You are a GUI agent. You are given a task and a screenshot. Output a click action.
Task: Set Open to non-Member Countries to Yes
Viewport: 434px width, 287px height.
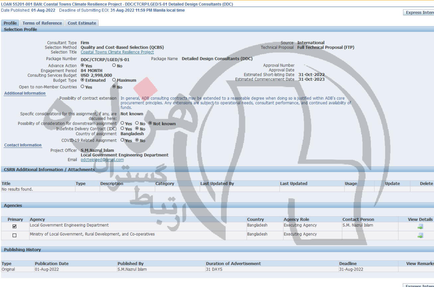[82, 87]
